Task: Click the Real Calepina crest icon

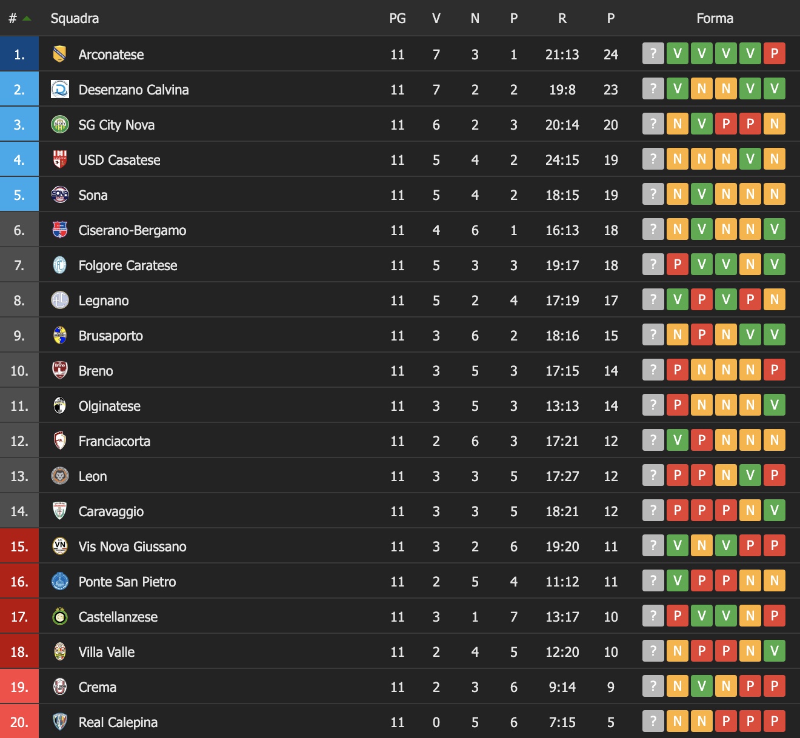Action: pyautogui.click(x=59, y=722)
